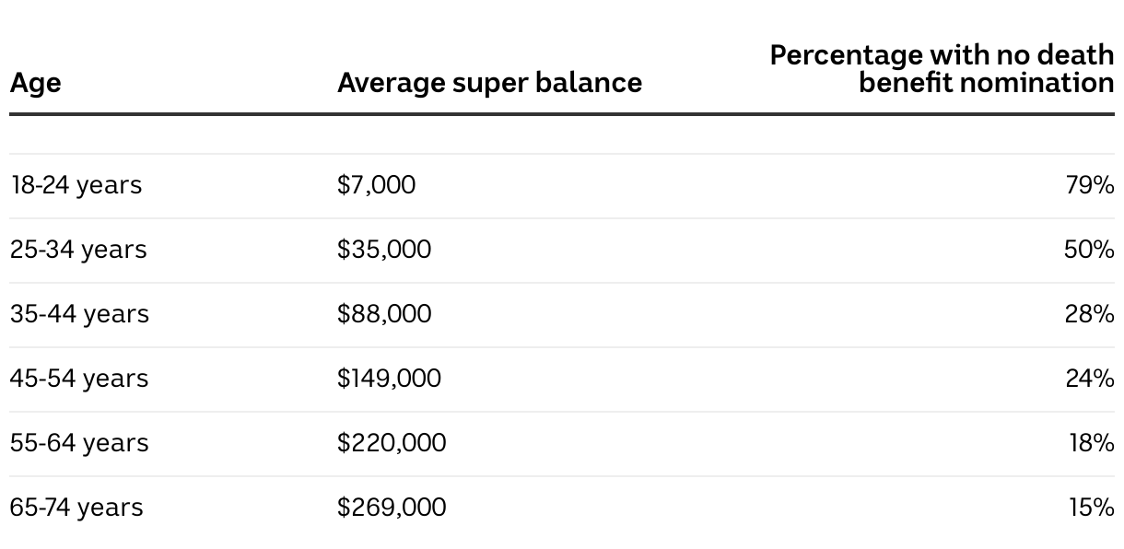Click the $149,000 balance cell

pyautogui.click(x=389, y=379)
